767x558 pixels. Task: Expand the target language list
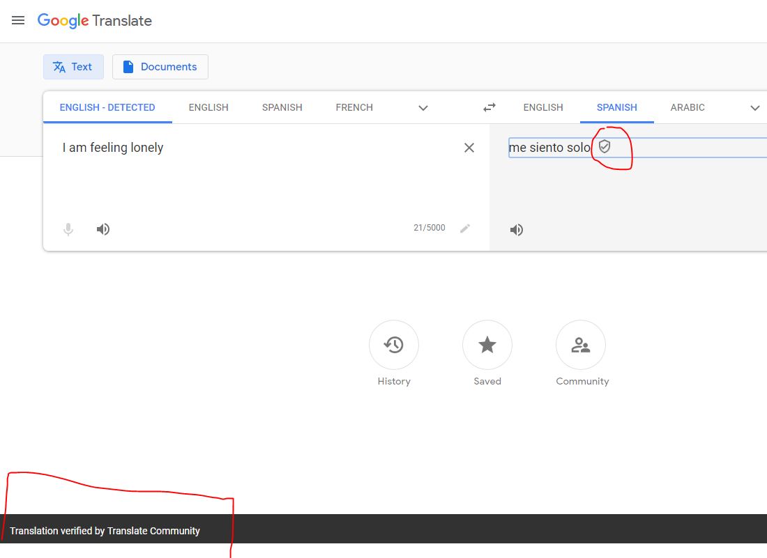coord(754,108)
